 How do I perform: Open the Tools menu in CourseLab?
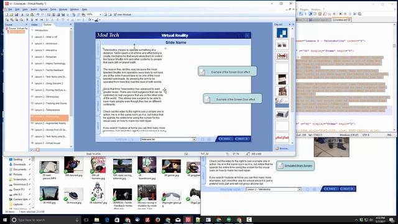(x=53, y=9)
